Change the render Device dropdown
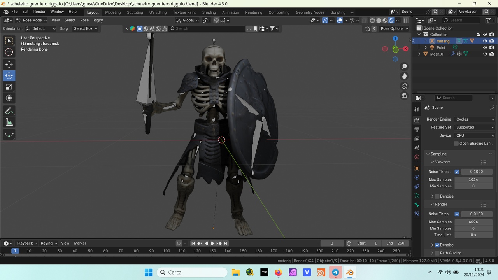 pos(475,135)
